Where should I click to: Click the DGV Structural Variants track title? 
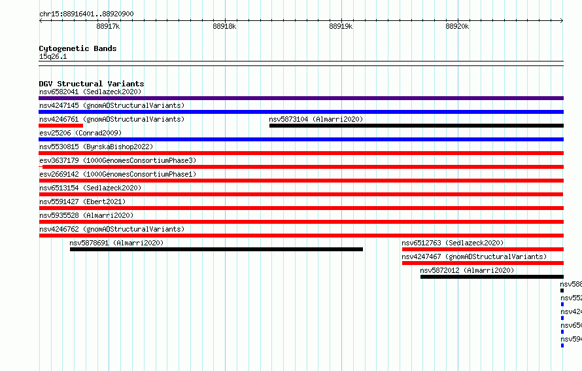pos(92,84)
